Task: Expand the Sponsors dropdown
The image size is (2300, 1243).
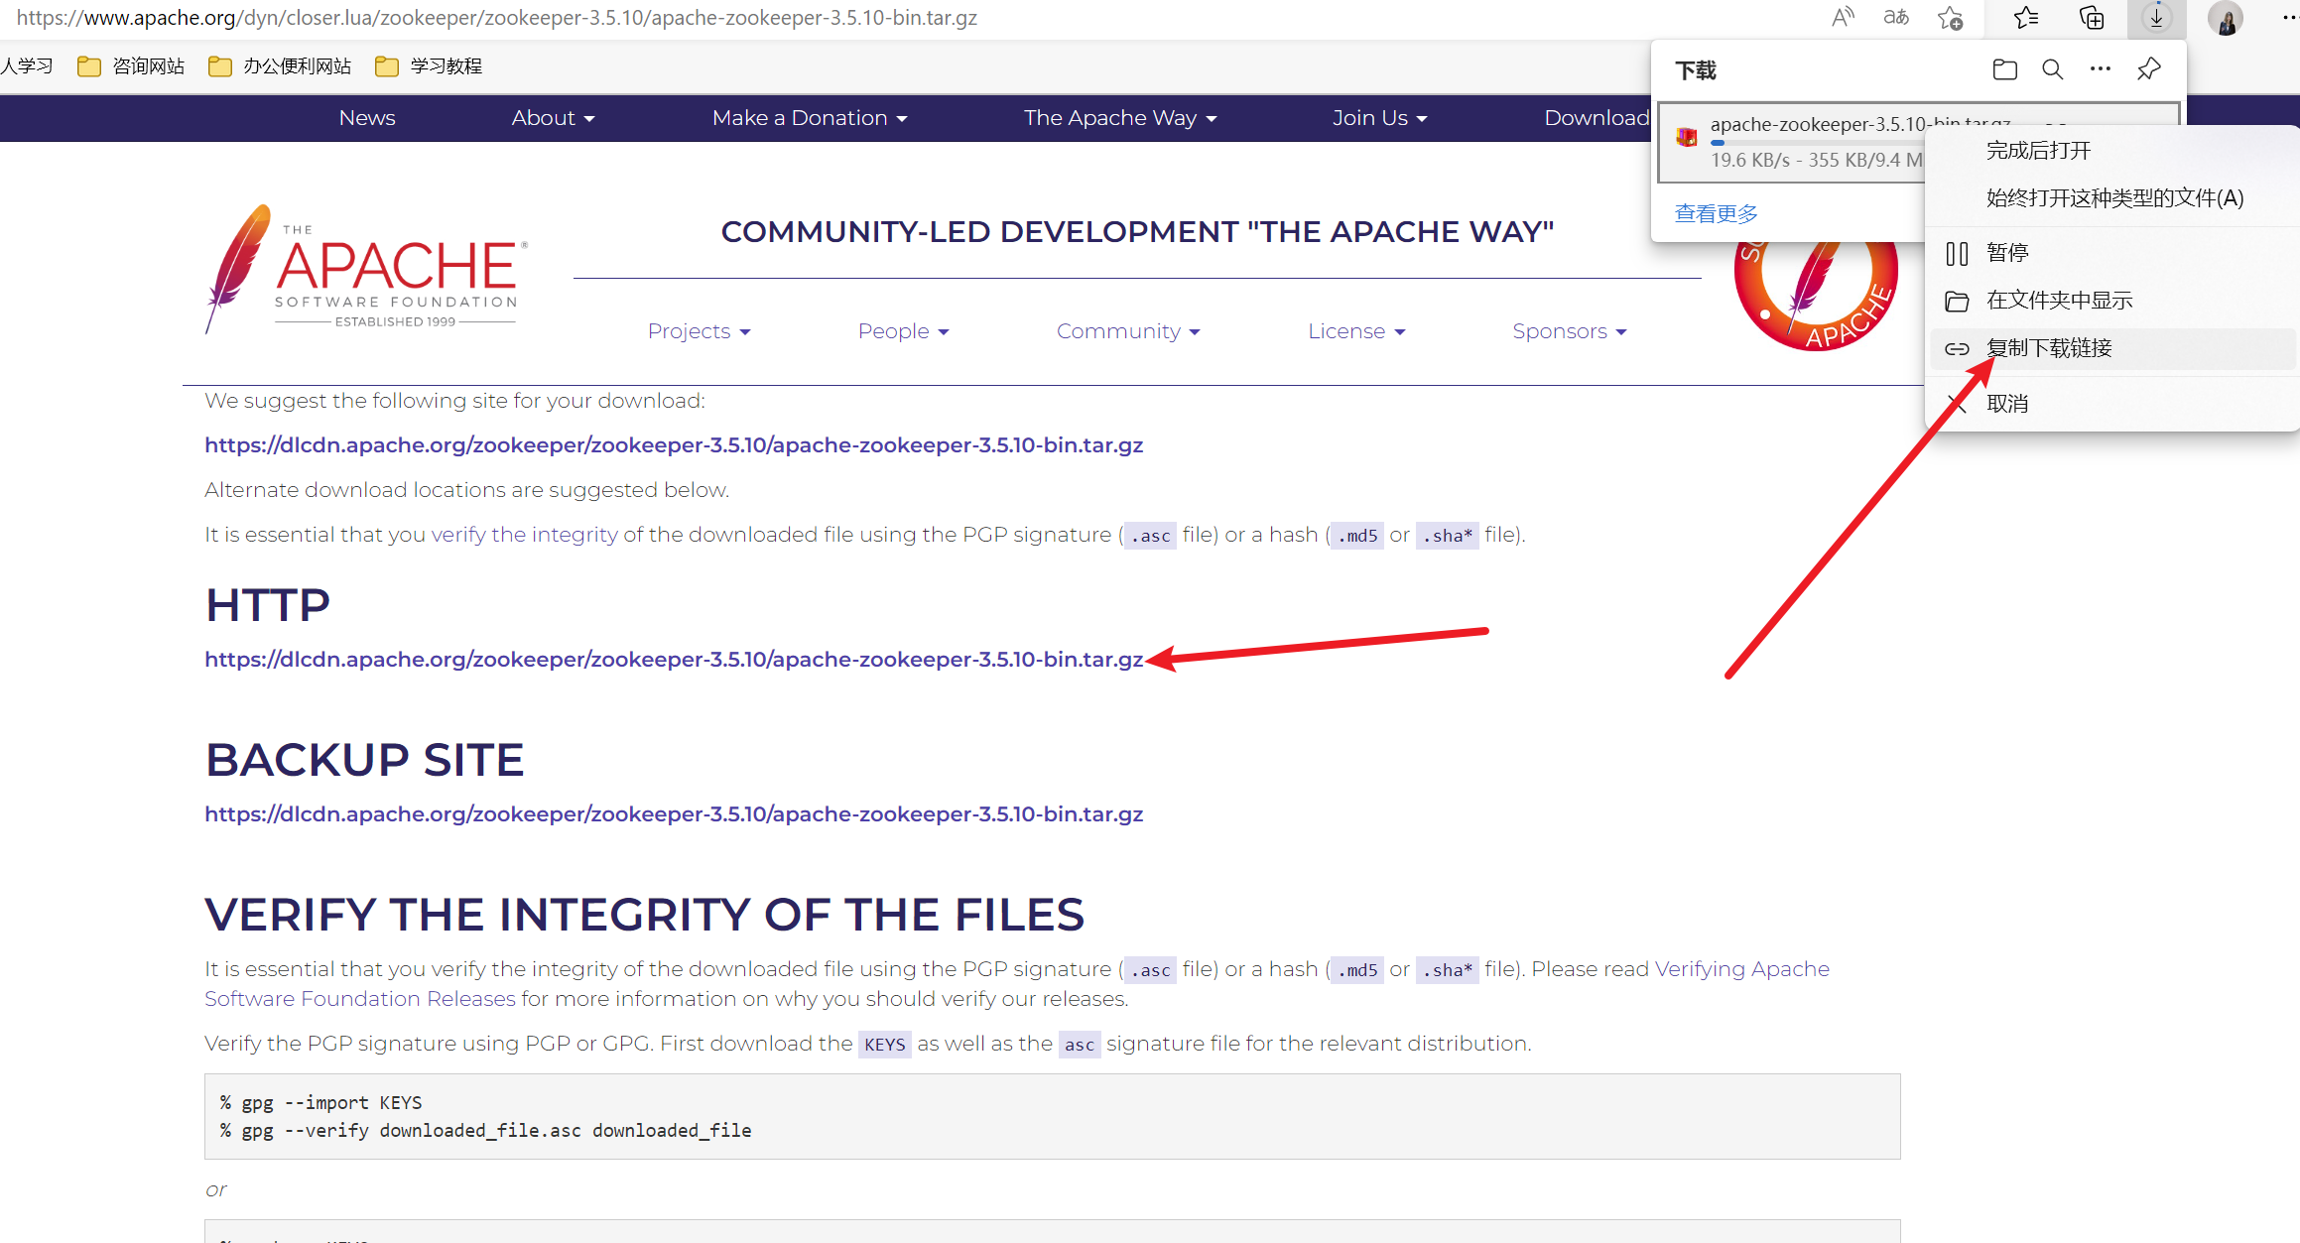Action: click(1569, 331)
